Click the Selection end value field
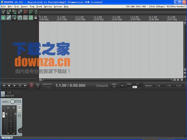 168,86
